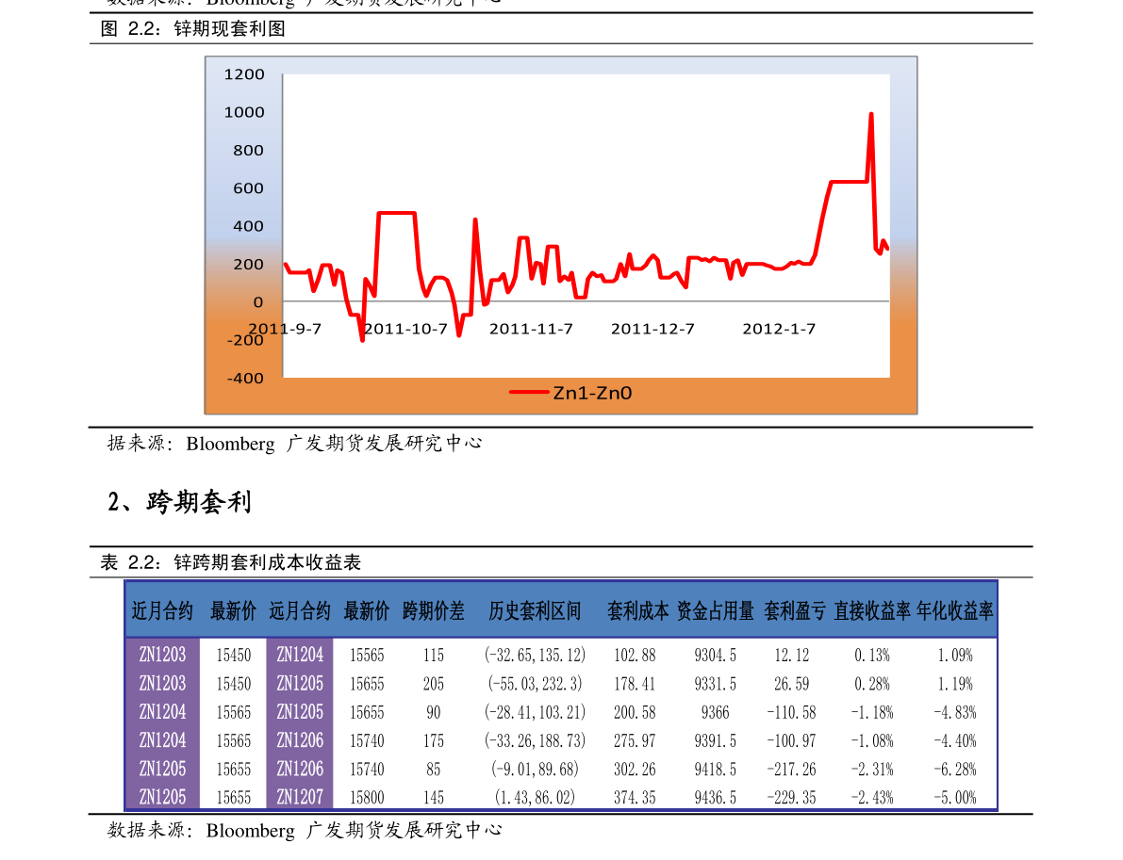Click the 跨期价差 value 205
This screenshot has width=1123, height=860.
tap(432, 684)
